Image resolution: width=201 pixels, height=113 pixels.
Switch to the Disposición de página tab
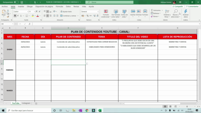pos(44,6)
